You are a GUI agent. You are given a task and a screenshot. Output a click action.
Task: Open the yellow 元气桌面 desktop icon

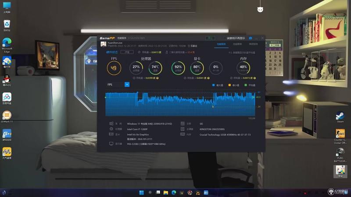pos(7,153)
